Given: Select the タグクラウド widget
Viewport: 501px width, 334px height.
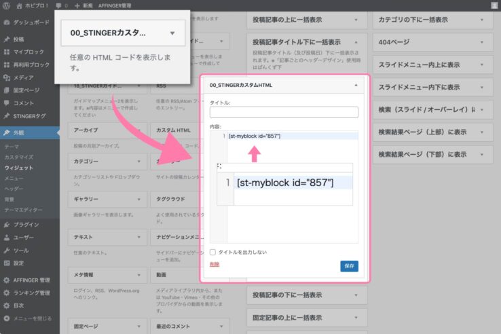Looking at the screenshot, I should [170, 199].
